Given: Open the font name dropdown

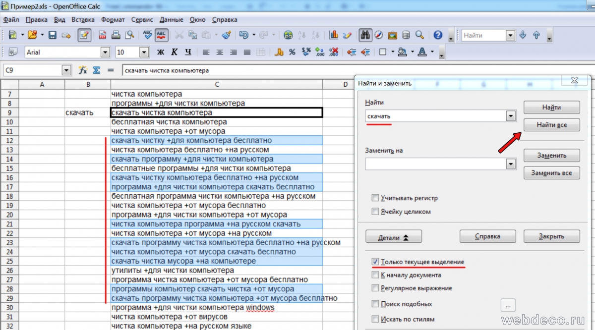Looking at the screenshot, I should point(105,52).
